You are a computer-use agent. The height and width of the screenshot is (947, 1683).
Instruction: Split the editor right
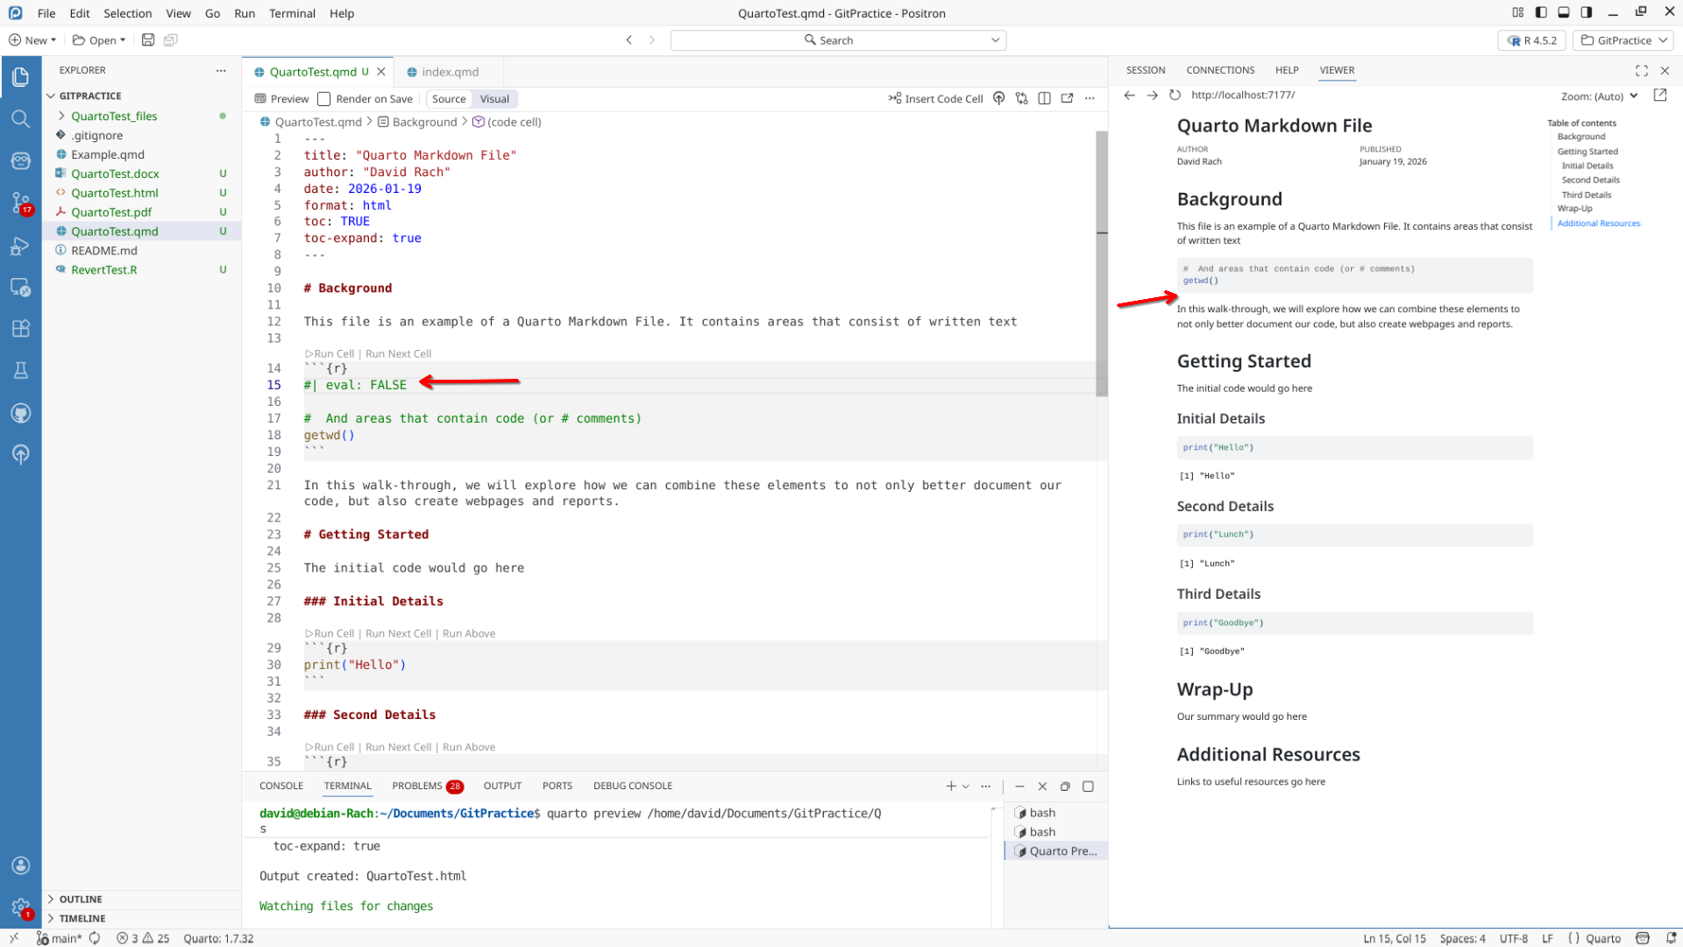click(1044, 98)
